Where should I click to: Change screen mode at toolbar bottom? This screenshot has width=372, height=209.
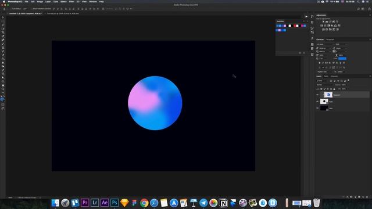coord(3,109)
